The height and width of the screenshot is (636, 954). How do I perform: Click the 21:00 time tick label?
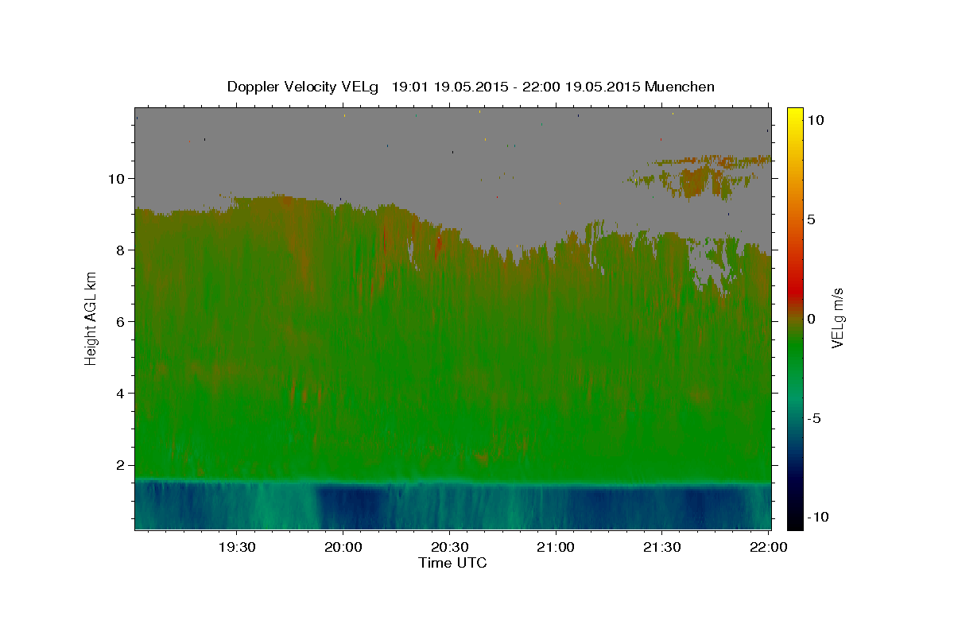pyautogui.click(x=556, y=547)
